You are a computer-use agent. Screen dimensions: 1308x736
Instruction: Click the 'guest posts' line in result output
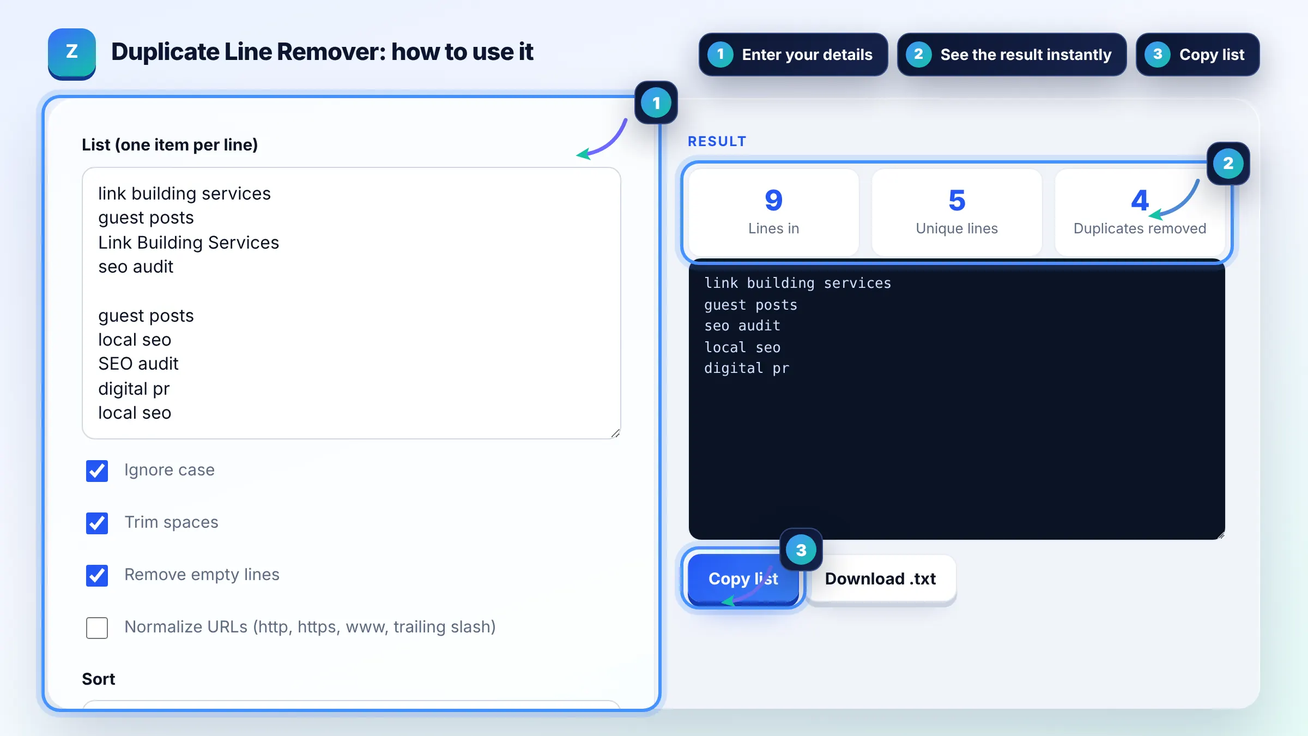[x=750, y=305]
